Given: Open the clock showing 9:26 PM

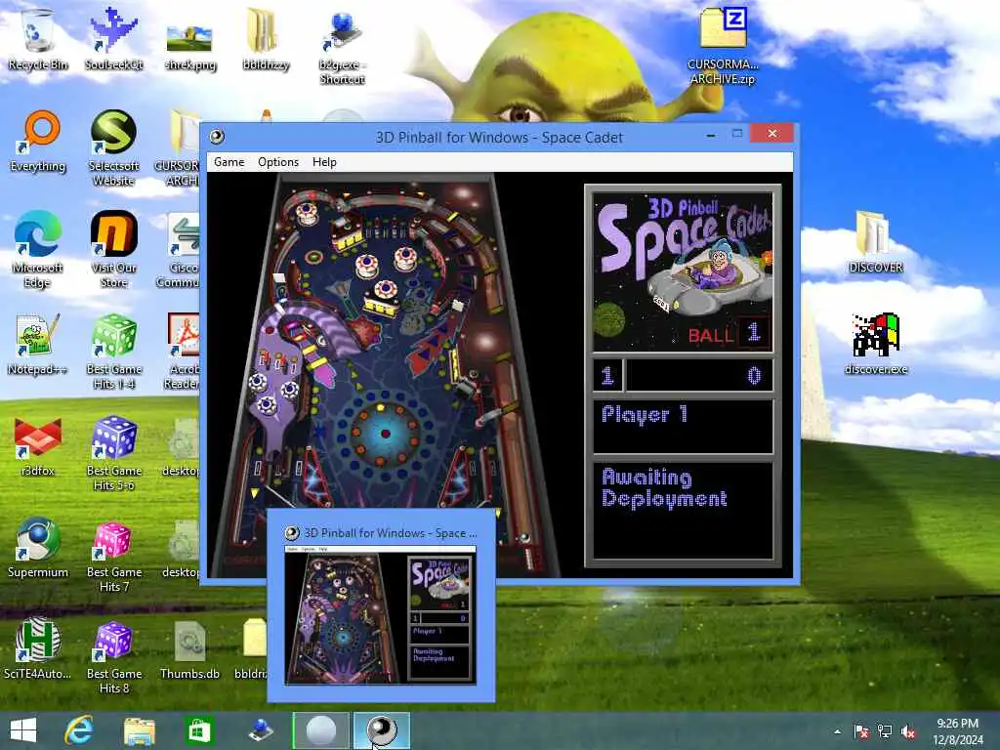Looking at the screenshot, I should click(x=957, y=731).
